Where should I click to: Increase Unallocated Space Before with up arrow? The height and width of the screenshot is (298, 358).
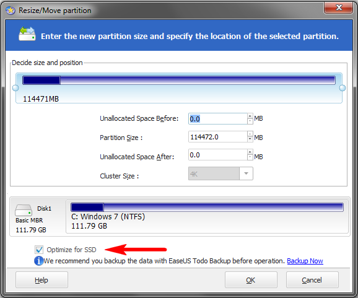[250, 116]
